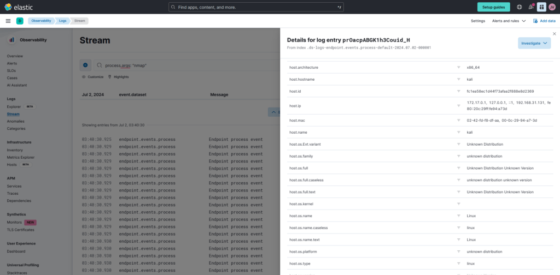Open SLOs in the sidebar

coord(11,70)
